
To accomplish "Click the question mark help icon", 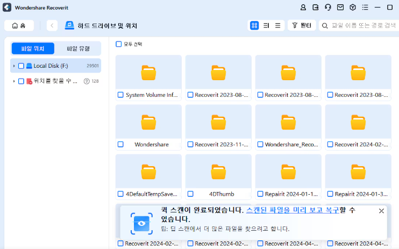I will [87, 81].
